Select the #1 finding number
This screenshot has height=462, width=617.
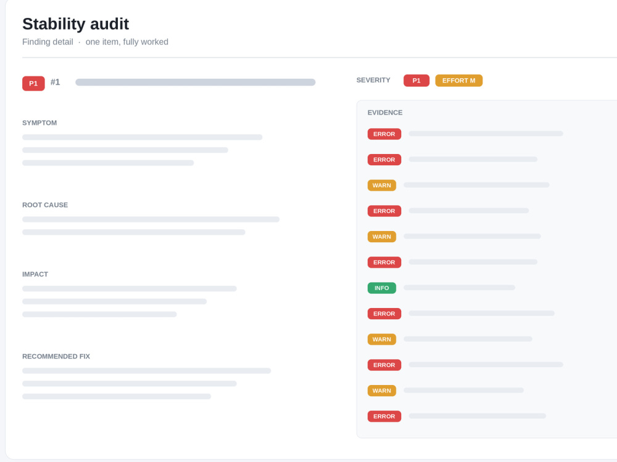(55, 82)
